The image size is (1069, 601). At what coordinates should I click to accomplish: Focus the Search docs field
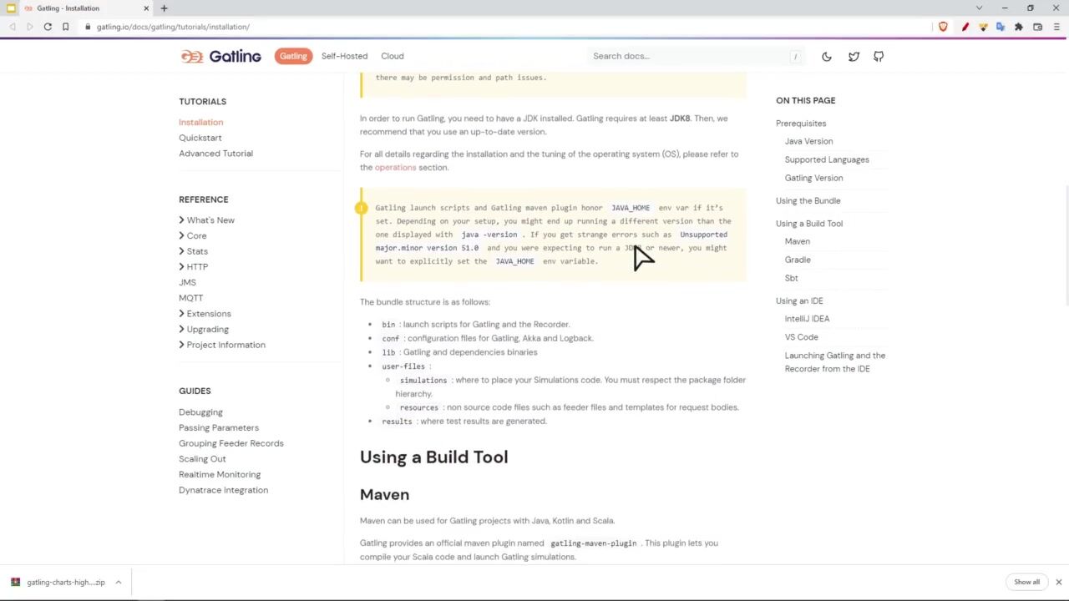coord(689,56)
